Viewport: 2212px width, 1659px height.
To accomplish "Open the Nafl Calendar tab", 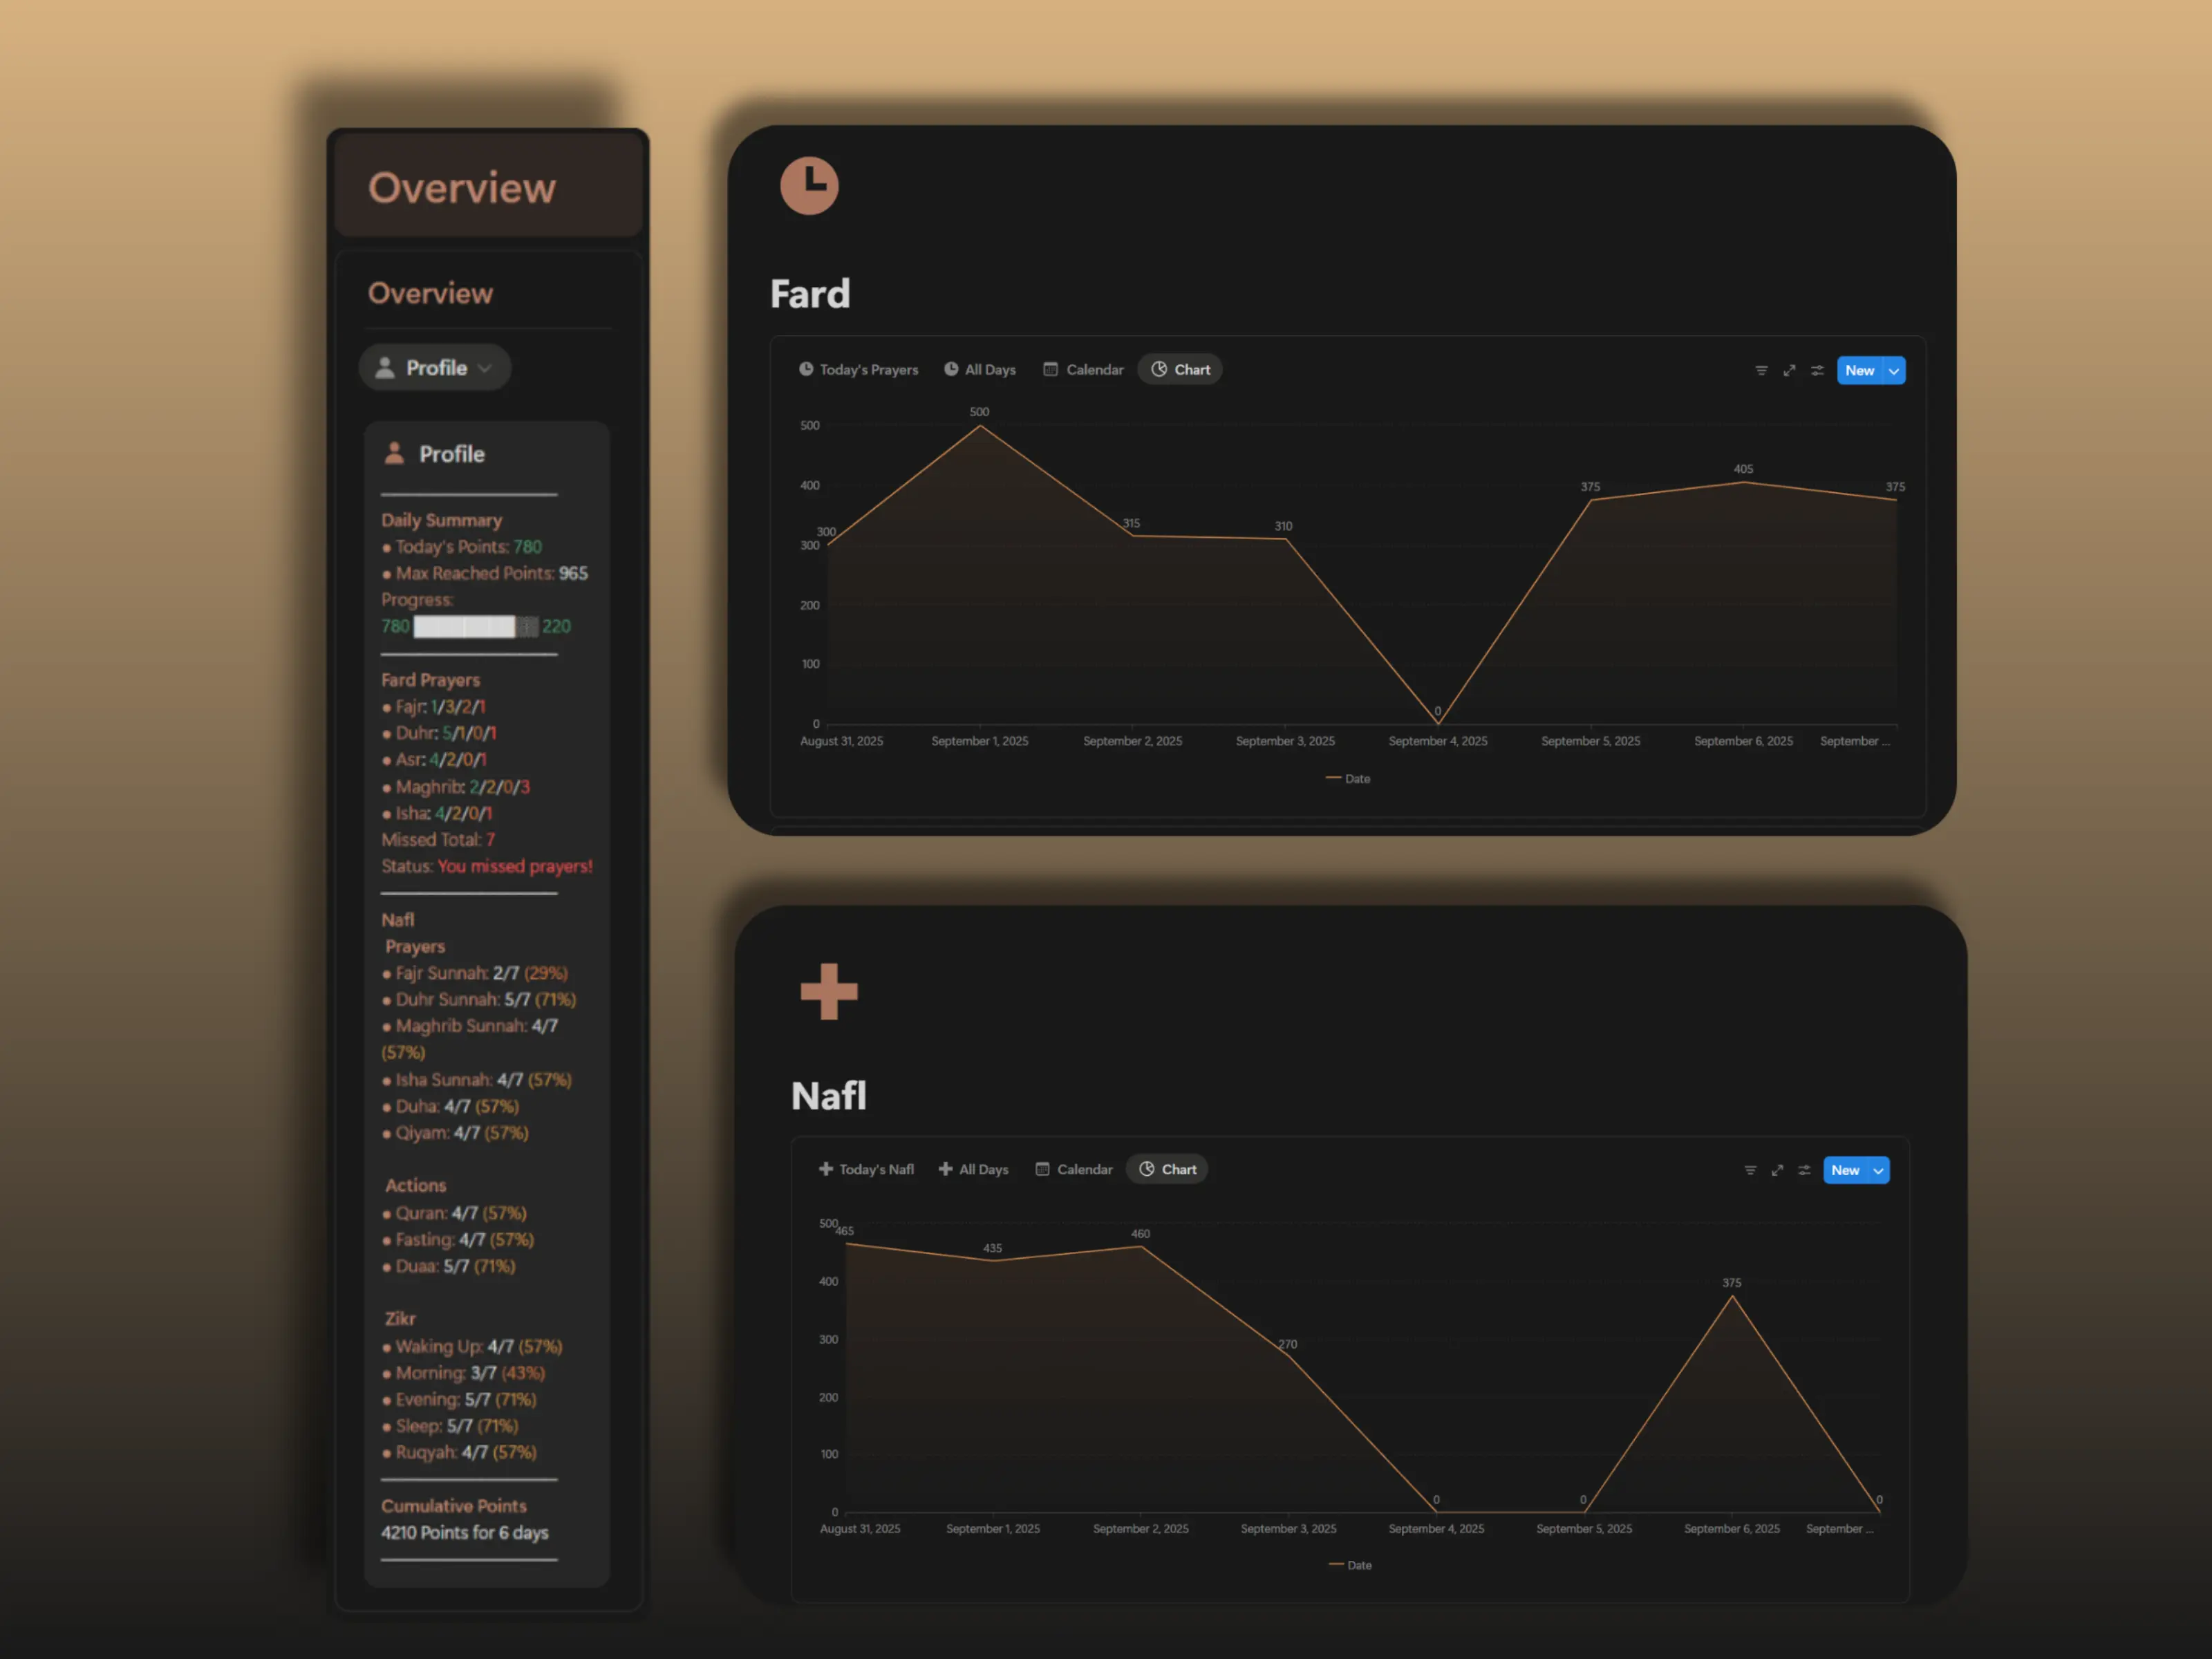I will [x=1074, y=1169].
